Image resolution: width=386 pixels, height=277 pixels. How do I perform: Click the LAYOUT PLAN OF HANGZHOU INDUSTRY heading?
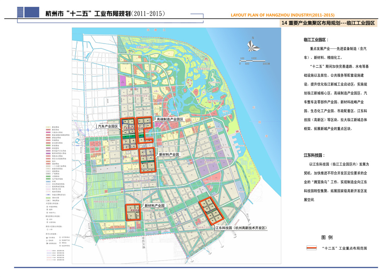click(283, 15)
